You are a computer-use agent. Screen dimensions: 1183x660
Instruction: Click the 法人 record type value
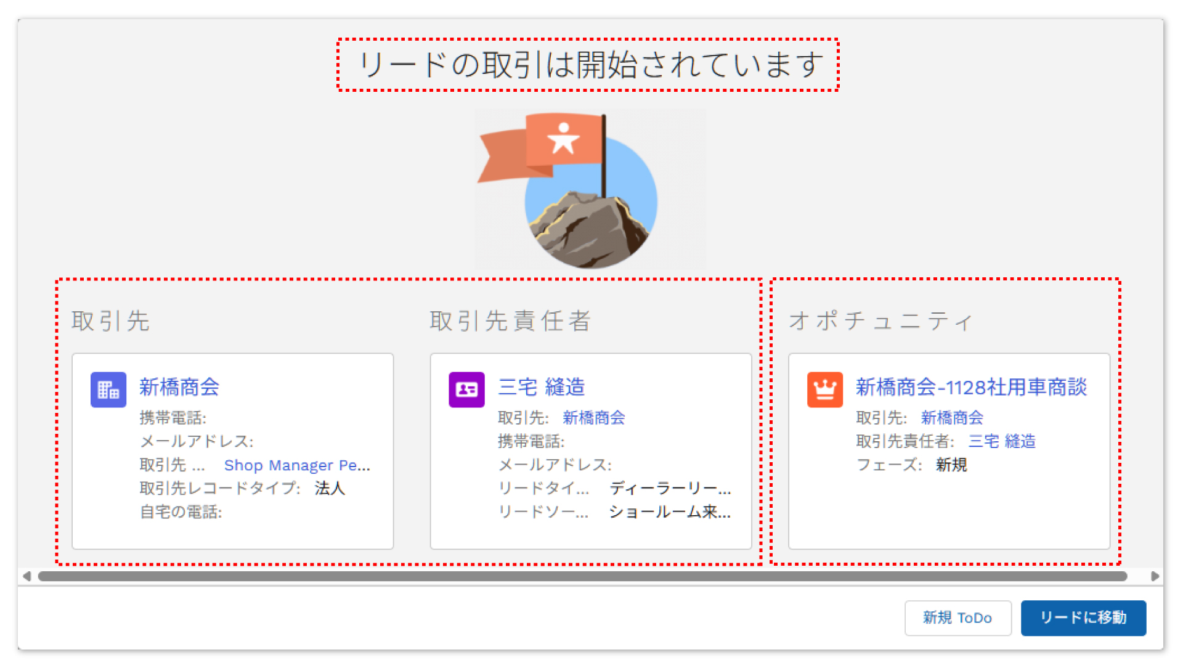[330, 488]
